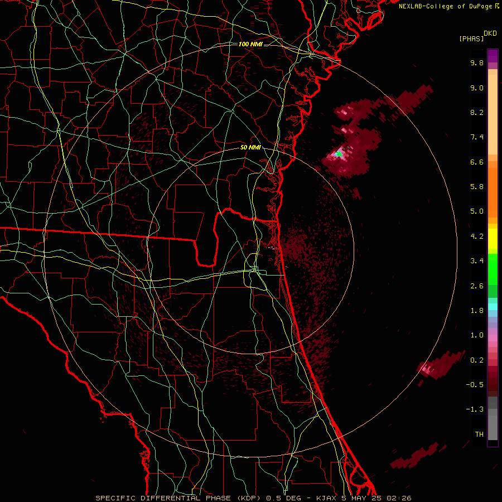Screen dimensions: 502x502
Task: Click the 1.0 scale value
Action: click(x=477, y=335)
